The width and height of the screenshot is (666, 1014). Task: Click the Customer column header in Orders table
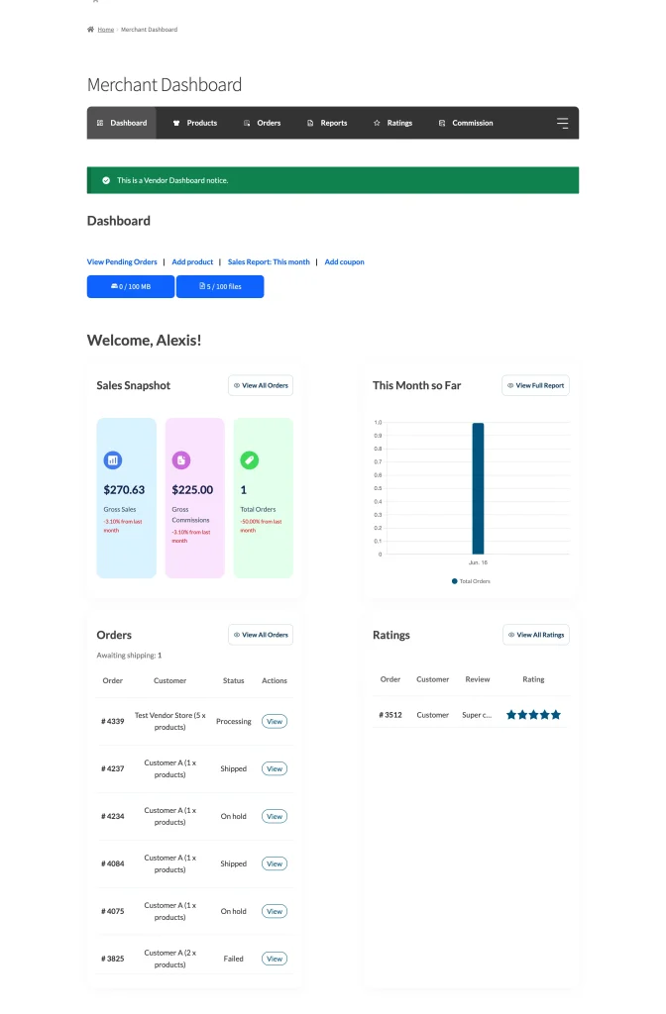click(x=170, y=681)
